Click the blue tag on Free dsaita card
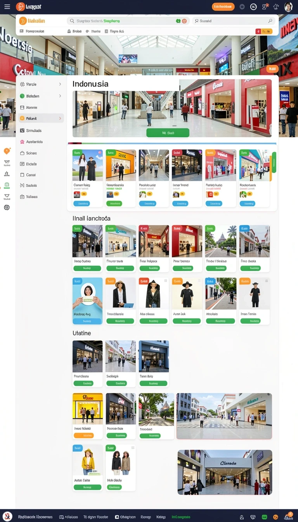 244,229
